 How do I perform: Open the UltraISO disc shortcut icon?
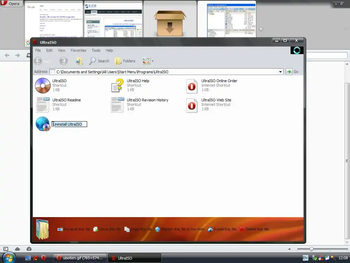click(x=43, y=85)
